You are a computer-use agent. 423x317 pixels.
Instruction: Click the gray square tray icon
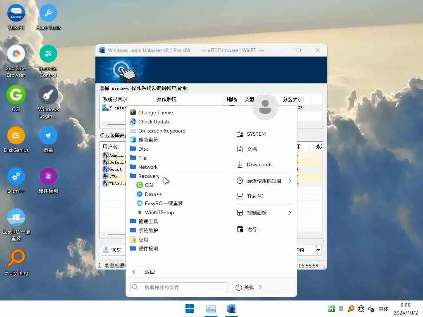tap(341, 308)
